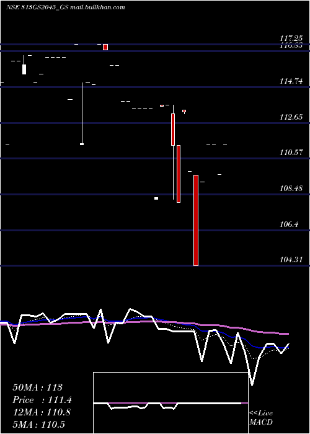Click the 108.48 price level label
Viewport: 310px width, 434px height.
point(291,188)
